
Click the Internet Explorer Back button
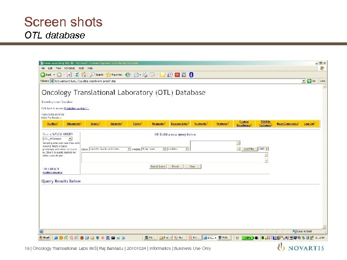click(x=46, y=75)
